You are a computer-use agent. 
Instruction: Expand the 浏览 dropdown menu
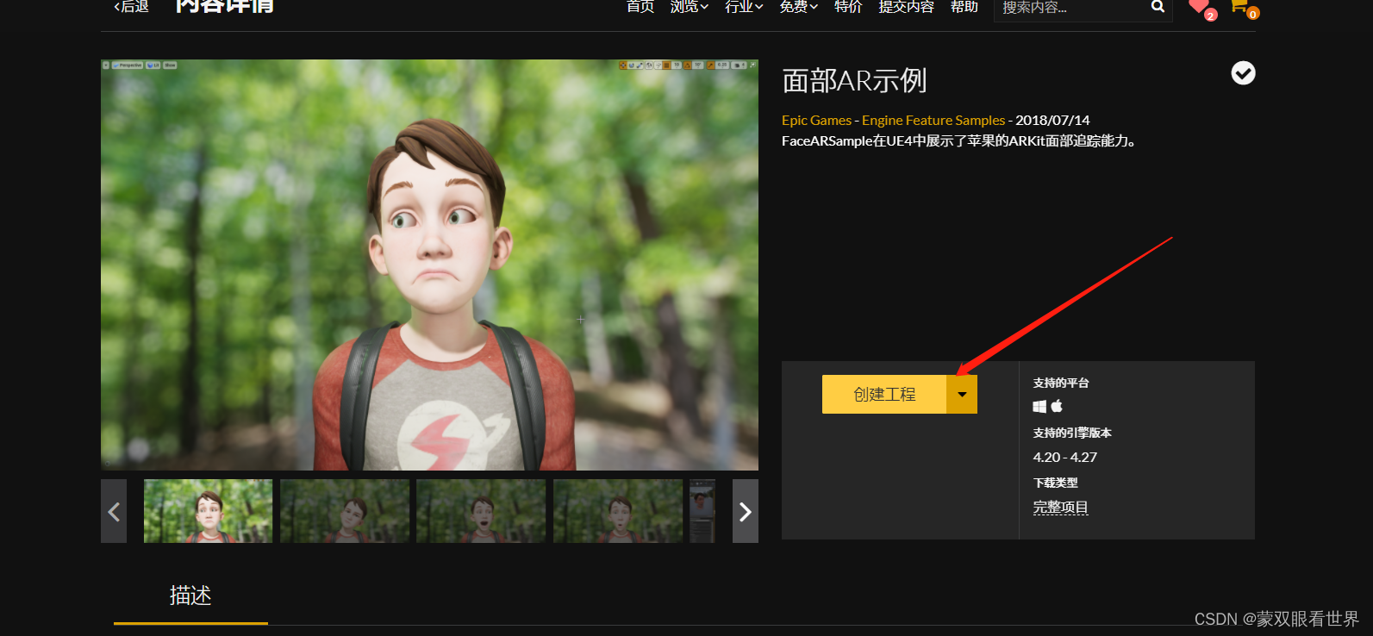(690, 6)
